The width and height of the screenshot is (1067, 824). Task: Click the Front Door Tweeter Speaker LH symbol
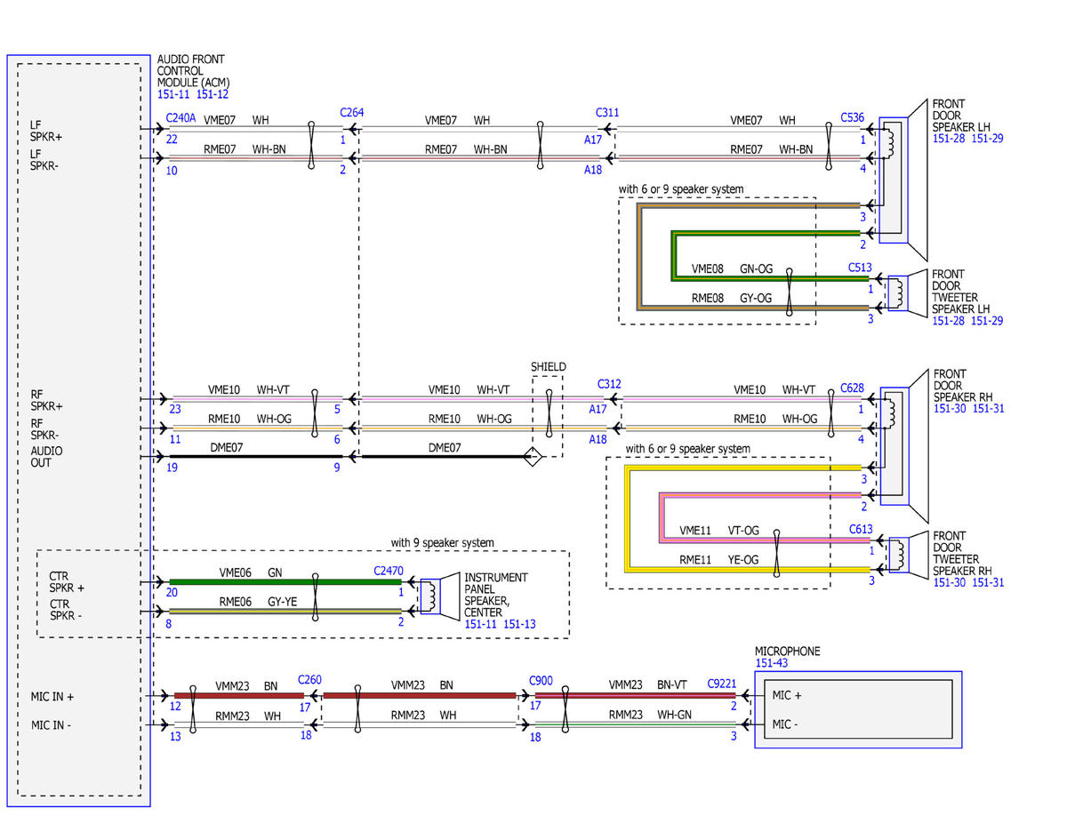(907, 294)
